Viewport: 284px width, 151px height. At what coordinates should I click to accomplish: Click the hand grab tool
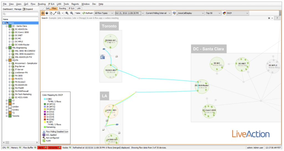51,13
